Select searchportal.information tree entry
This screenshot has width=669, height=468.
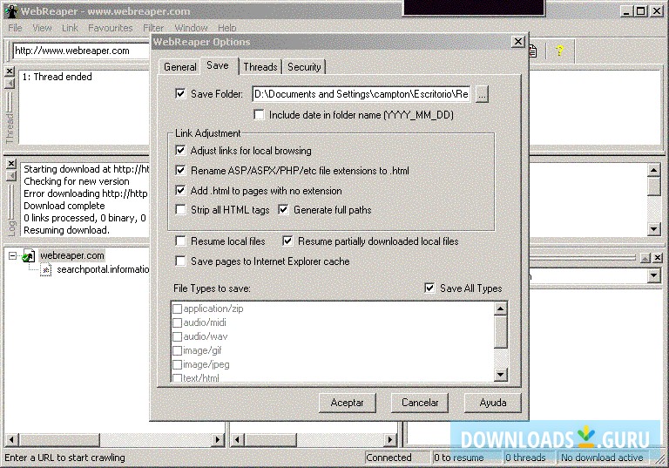(x=103, y=269)
